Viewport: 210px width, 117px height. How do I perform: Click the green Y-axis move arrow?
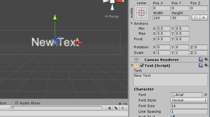coord(55,18)
